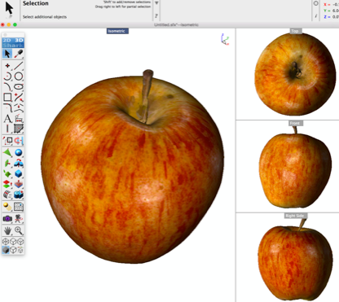
Task: Select the Front view apple thumbnail
Action: [295, 168]
